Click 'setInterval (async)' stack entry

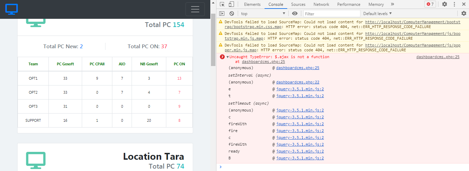250,75
